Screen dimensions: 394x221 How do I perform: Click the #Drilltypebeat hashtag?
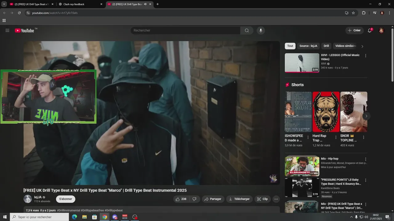114,211
